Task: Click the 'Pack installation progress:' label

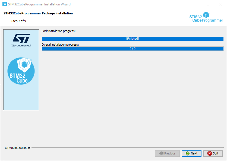Action: [x=59, y=31]
